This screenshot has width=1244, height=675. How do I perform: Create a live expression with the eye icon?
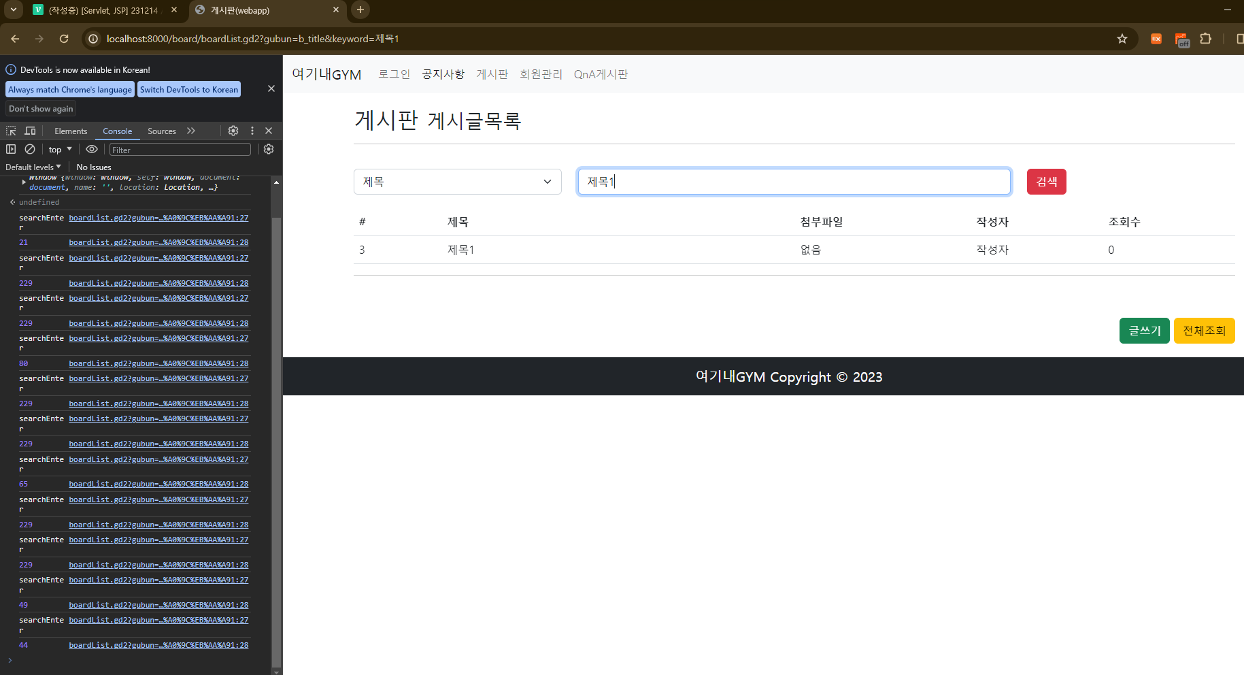92,149
